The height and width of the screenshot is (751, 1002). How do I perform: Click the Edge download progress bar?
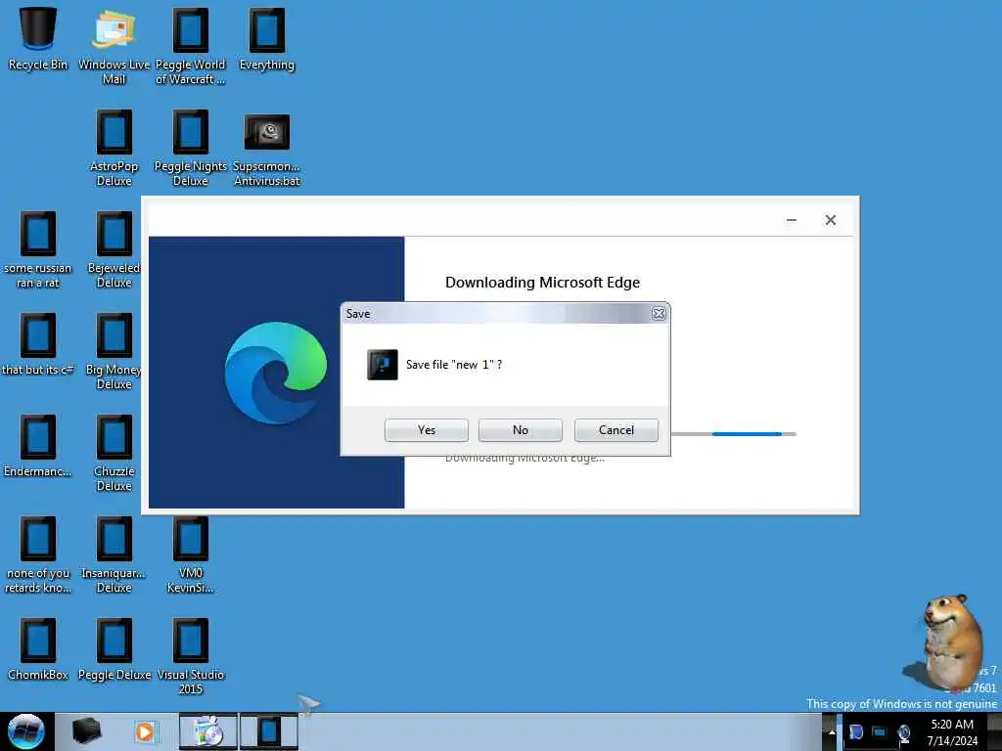(733, 434)
